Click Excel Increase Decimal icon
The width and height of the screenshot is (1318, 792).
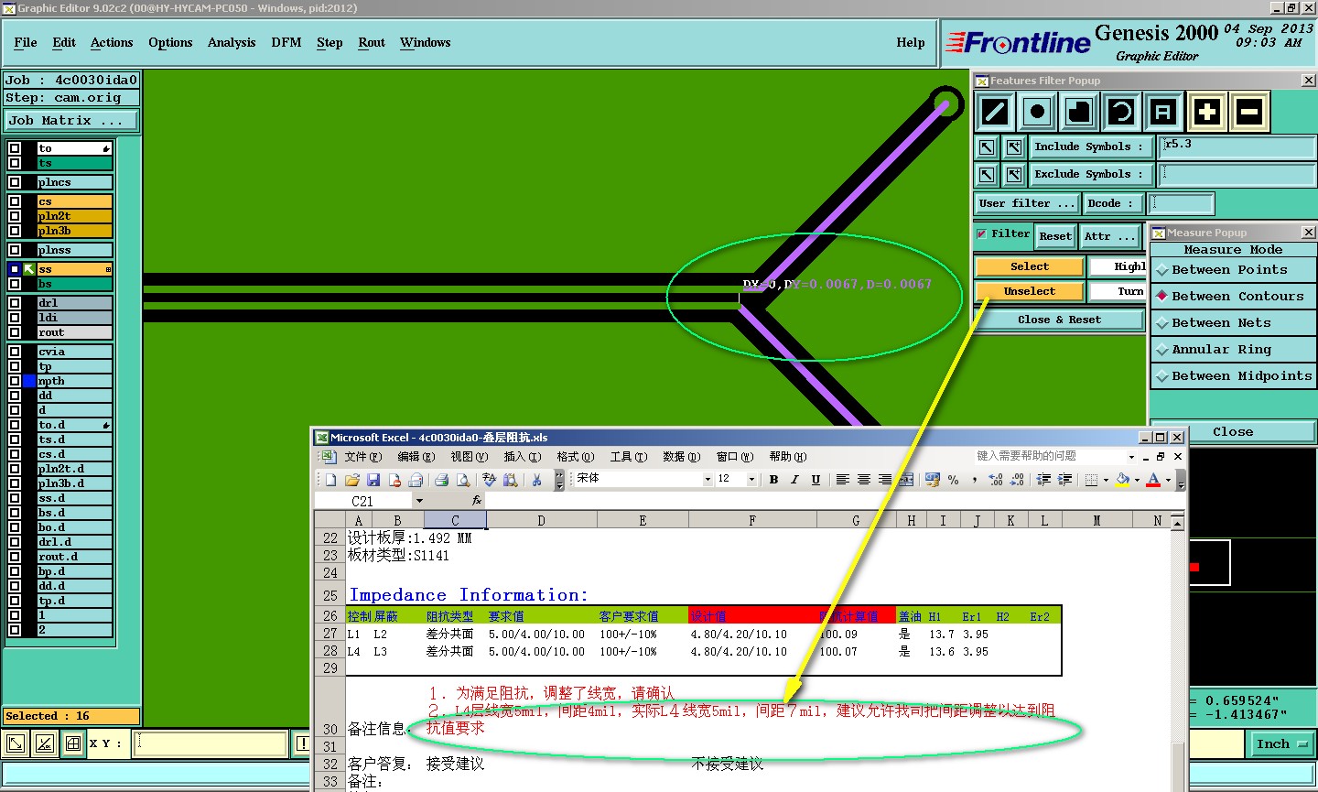point(996,480)
